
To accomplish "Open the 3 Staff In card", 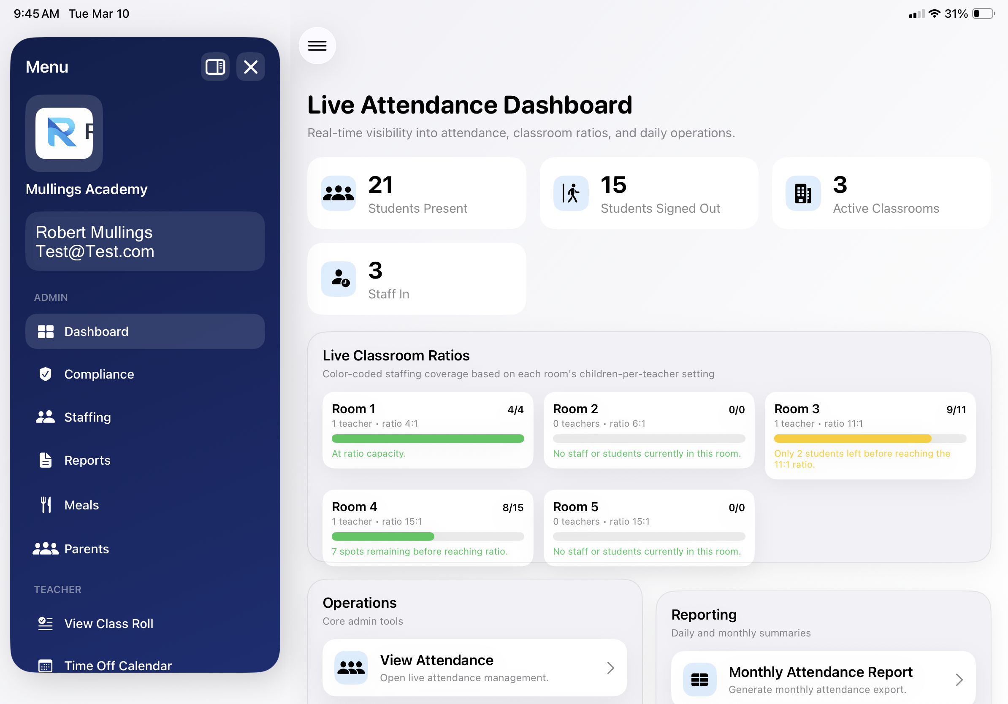I will click(x=417, y=279).
